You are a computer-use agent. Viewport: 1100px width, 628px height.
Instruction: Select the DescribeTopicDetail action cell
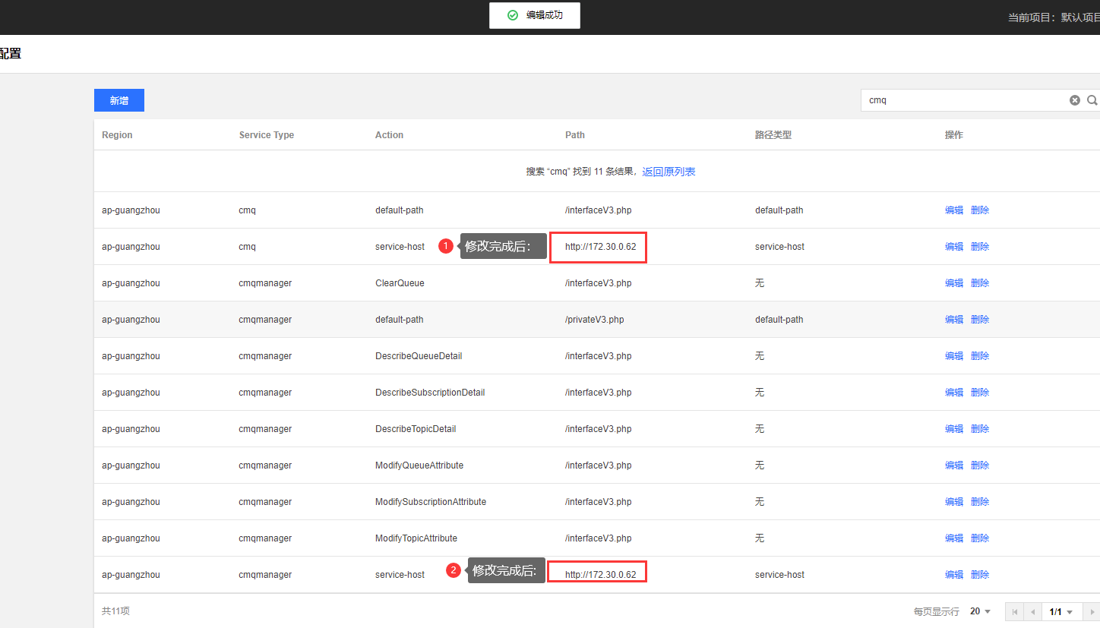pos(416,429)
